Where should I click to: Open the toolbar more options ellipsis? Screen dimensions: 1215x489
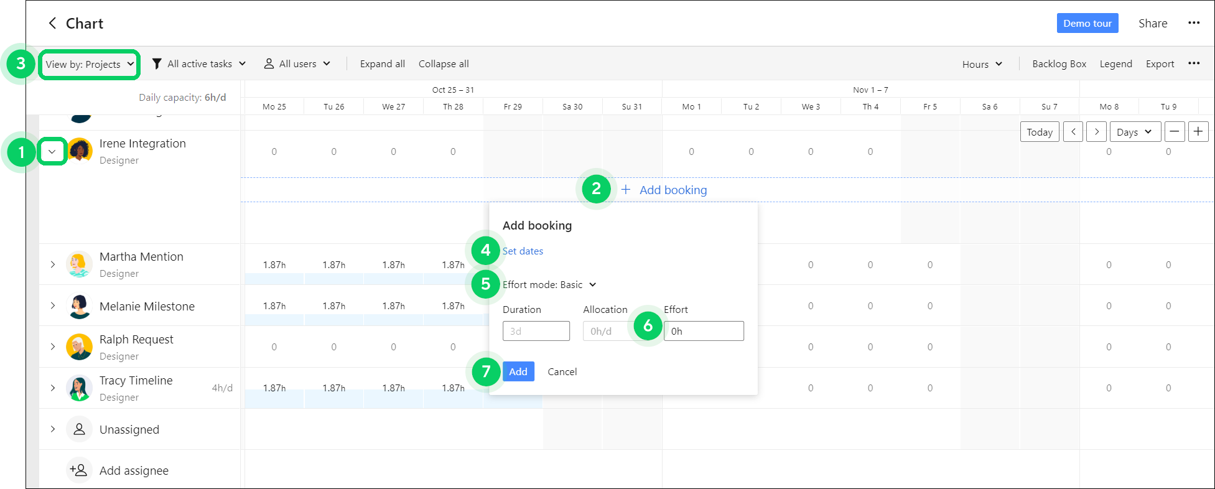[1194, 63]
